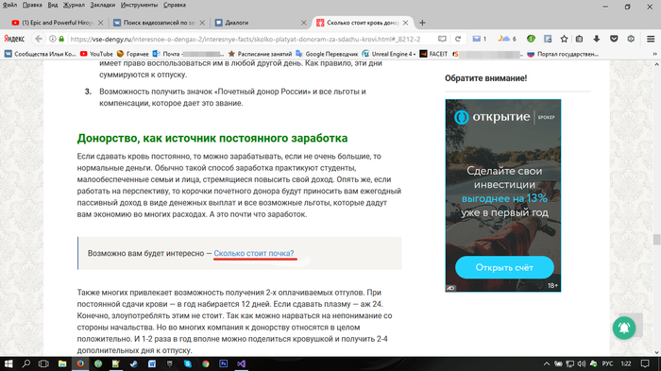Click the green notification bell button
The width and height of the screenshot is (661, 371).
624,328
